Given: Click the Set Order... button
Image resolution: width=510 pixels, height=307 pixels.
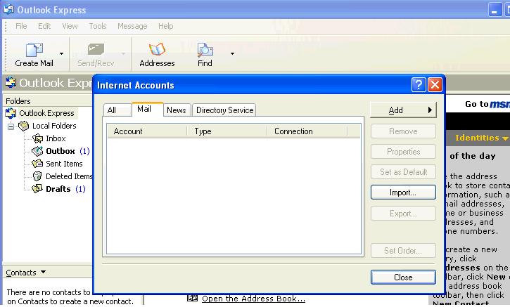Looking at the screenshot, I should pos(403,251).
